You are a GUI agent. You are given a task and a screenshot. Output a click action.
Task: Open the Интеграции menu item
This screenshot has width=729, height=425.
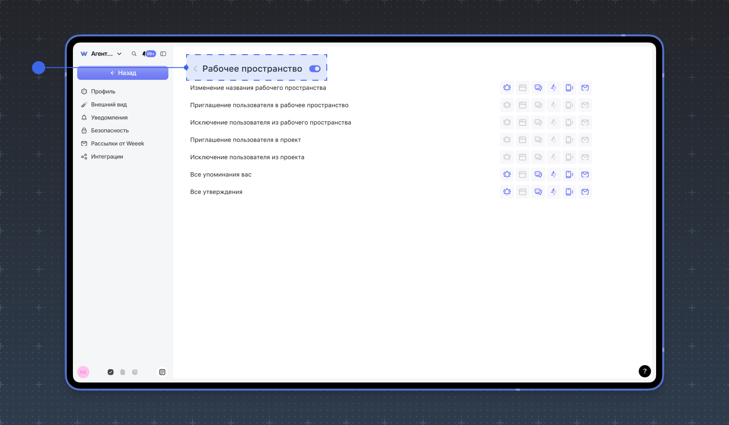(107, 157)
